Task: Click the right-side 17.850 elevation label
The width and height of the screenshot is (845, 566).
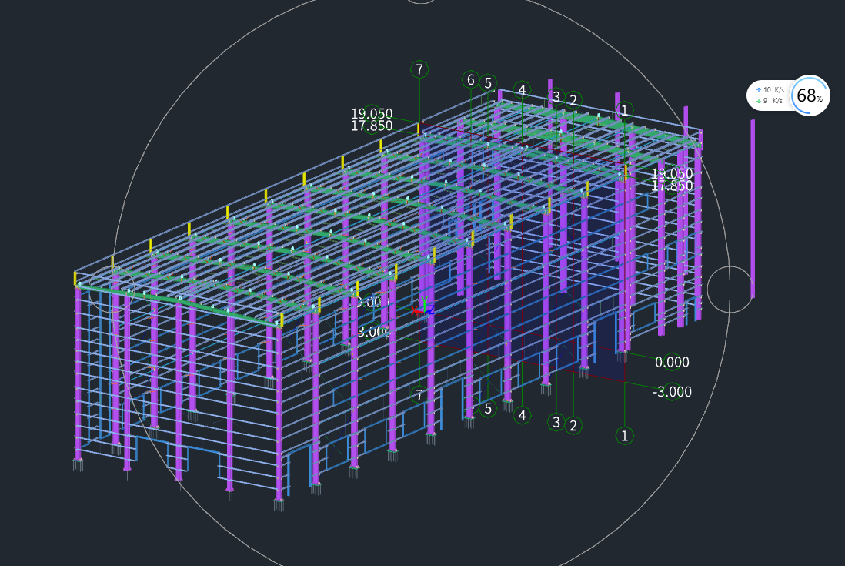Action: pos(672,186)
